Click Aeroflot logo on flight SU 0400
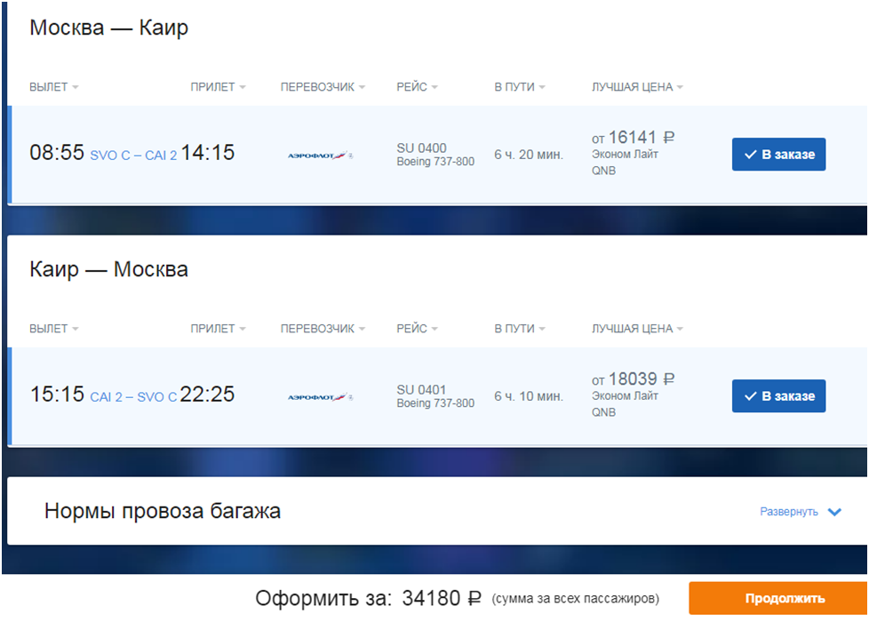The image size is (869, 622). (321, 155)
